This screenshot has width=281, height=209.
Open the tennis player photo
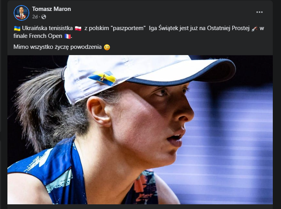pyautogui.click(x=140, y=130)
